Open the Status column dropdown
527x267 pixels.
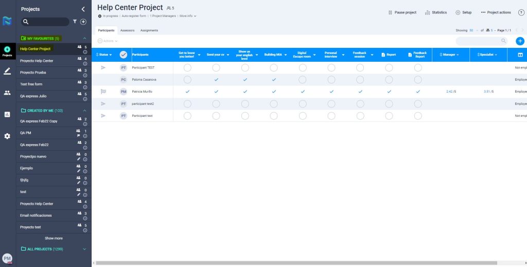click(104, 55)
